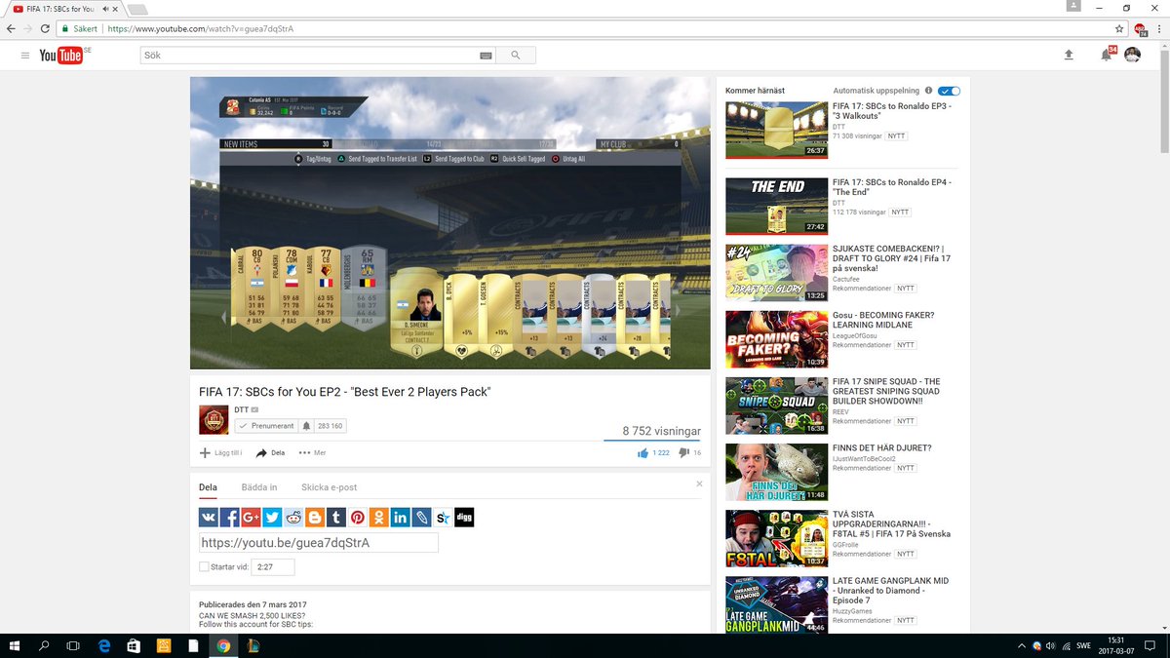
Task: Share the video on Pinterest
Action: coord(358,518)
